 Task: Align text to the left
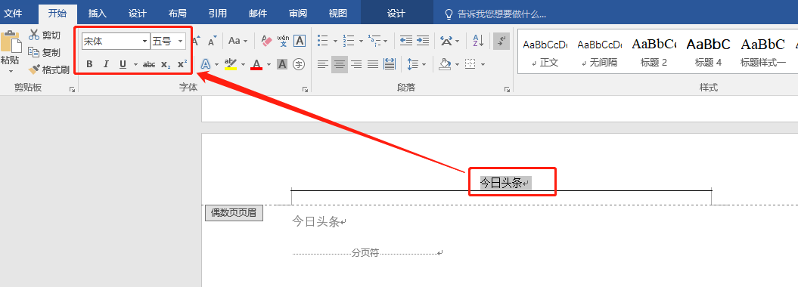point(323,64)
